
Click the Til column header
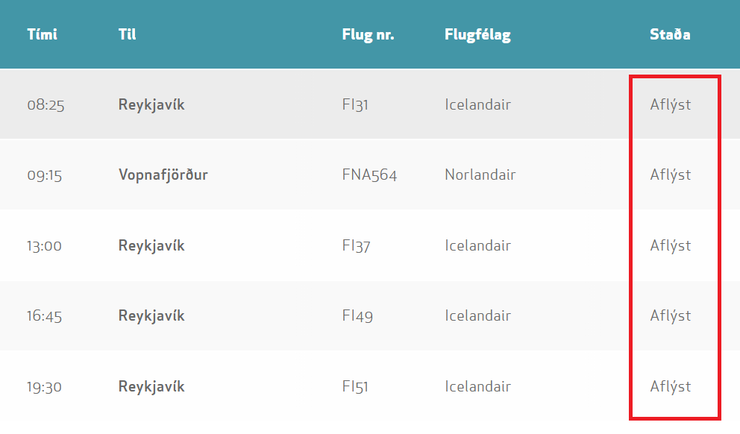(x=127, y=34)
